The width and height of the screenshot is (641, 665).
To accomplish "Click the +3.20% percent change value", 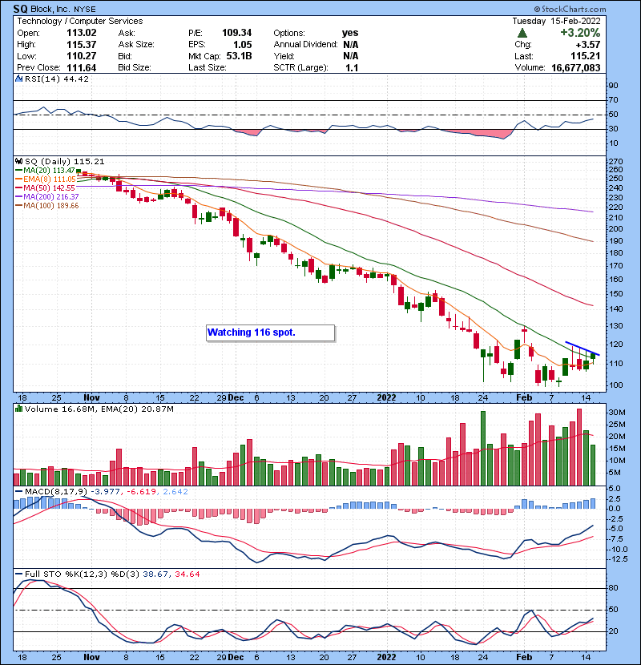I will click(x=580, y=33).
